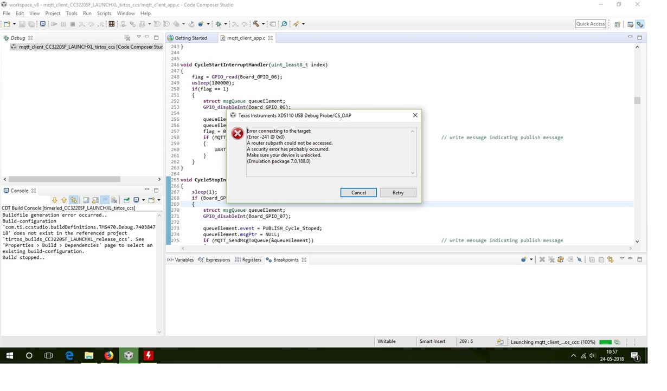
Task: Close the XDS110 error dialog
Action: 415,115
